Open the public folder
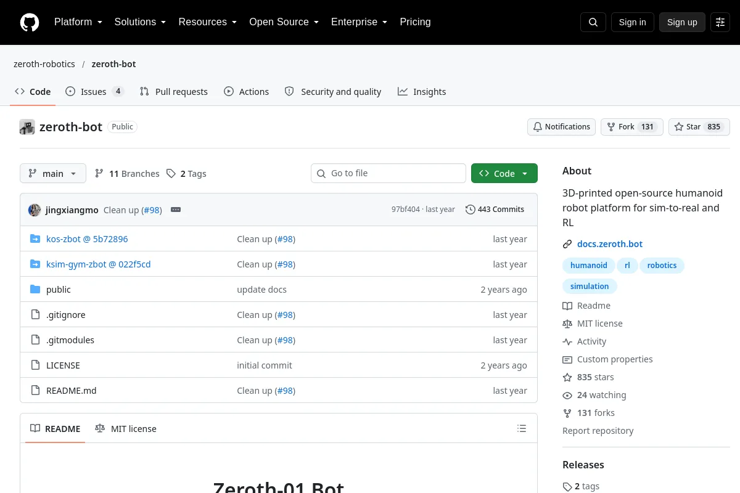740x493 pixels. [59, 290]
